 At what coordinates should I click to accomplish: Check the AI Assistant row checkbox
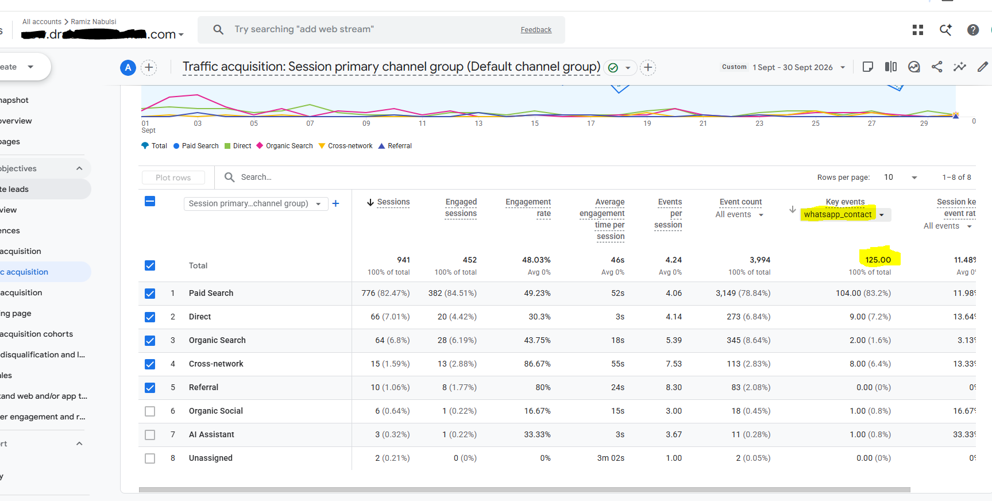pos(150,435)
